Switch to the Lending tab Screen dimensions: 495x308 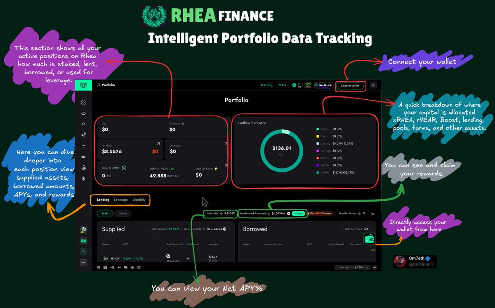click(103, 200)
